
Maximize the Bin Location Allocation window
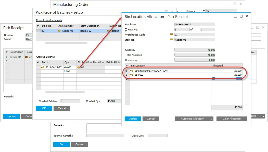[x=241, y=16]
